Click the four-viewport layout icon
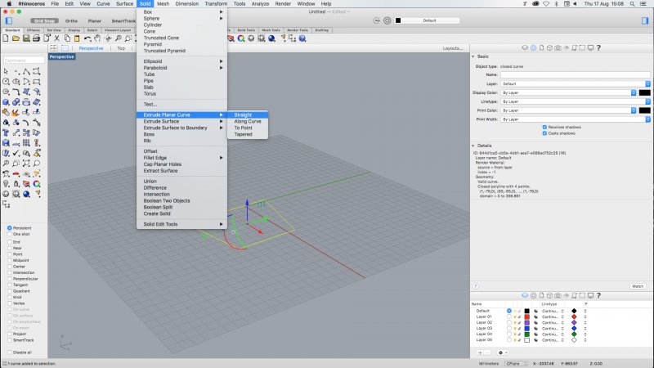The height and width of the screenshot is (368, 654). (x=54, y=48)
